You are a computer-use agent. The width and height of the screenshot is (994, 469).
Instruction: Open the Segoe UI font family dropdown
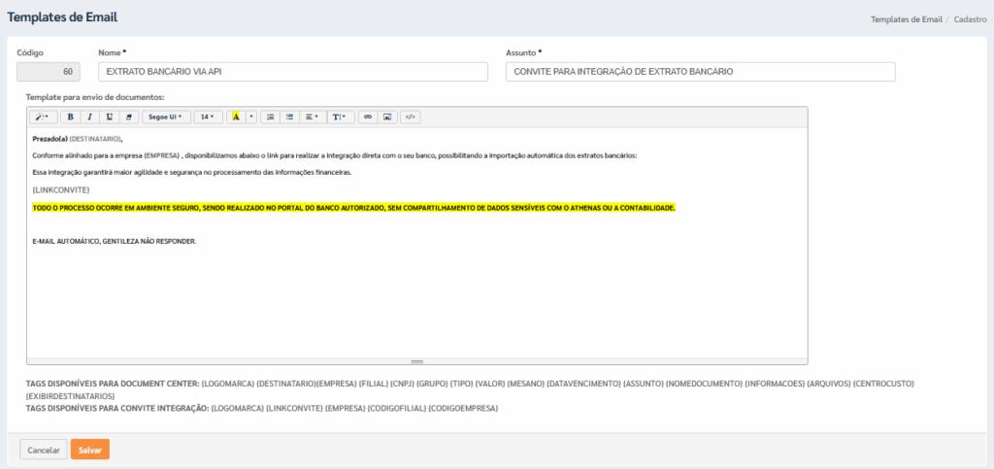pyautogui.click(x=166, y=117)
